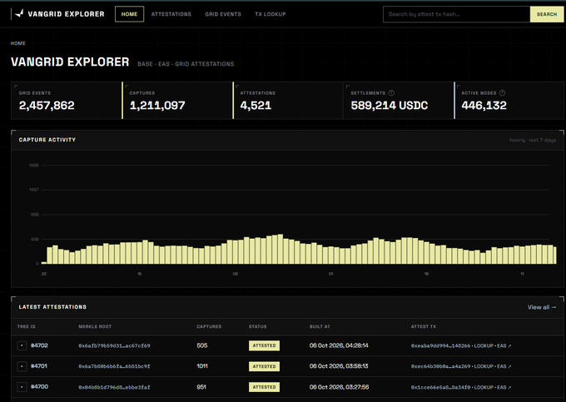566x402 pixels.
Task: Open the Attestations nav tab
Action: tap(171, 14)
